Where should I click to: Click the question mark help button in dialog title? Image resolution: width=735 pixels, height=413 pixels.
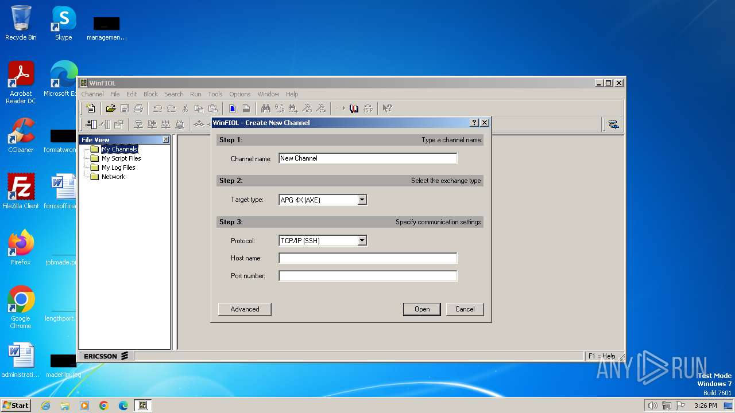[474, 123]
